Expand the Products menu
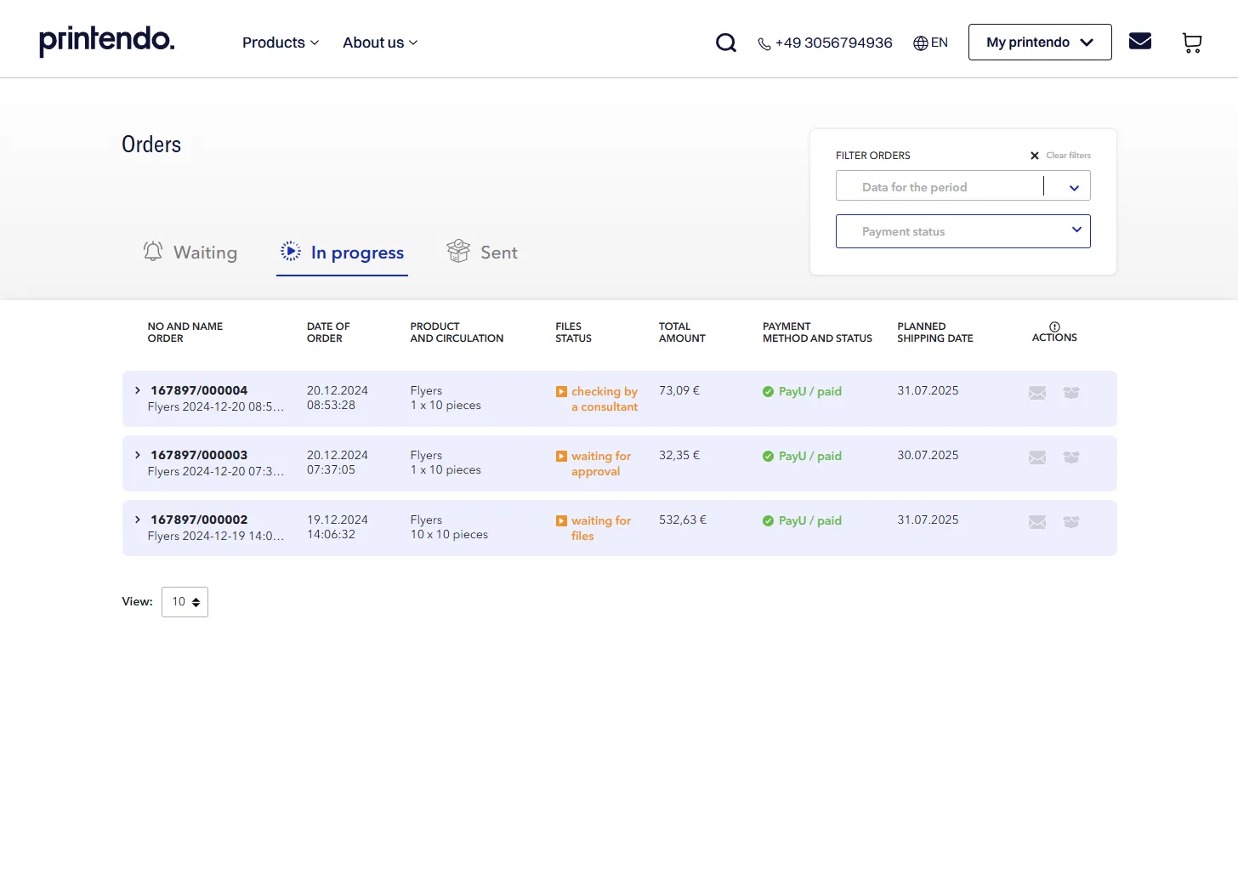1238x875 pixels. tap(281, 43)
